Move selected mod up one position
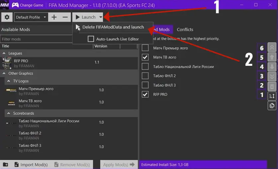 point(272,57)
